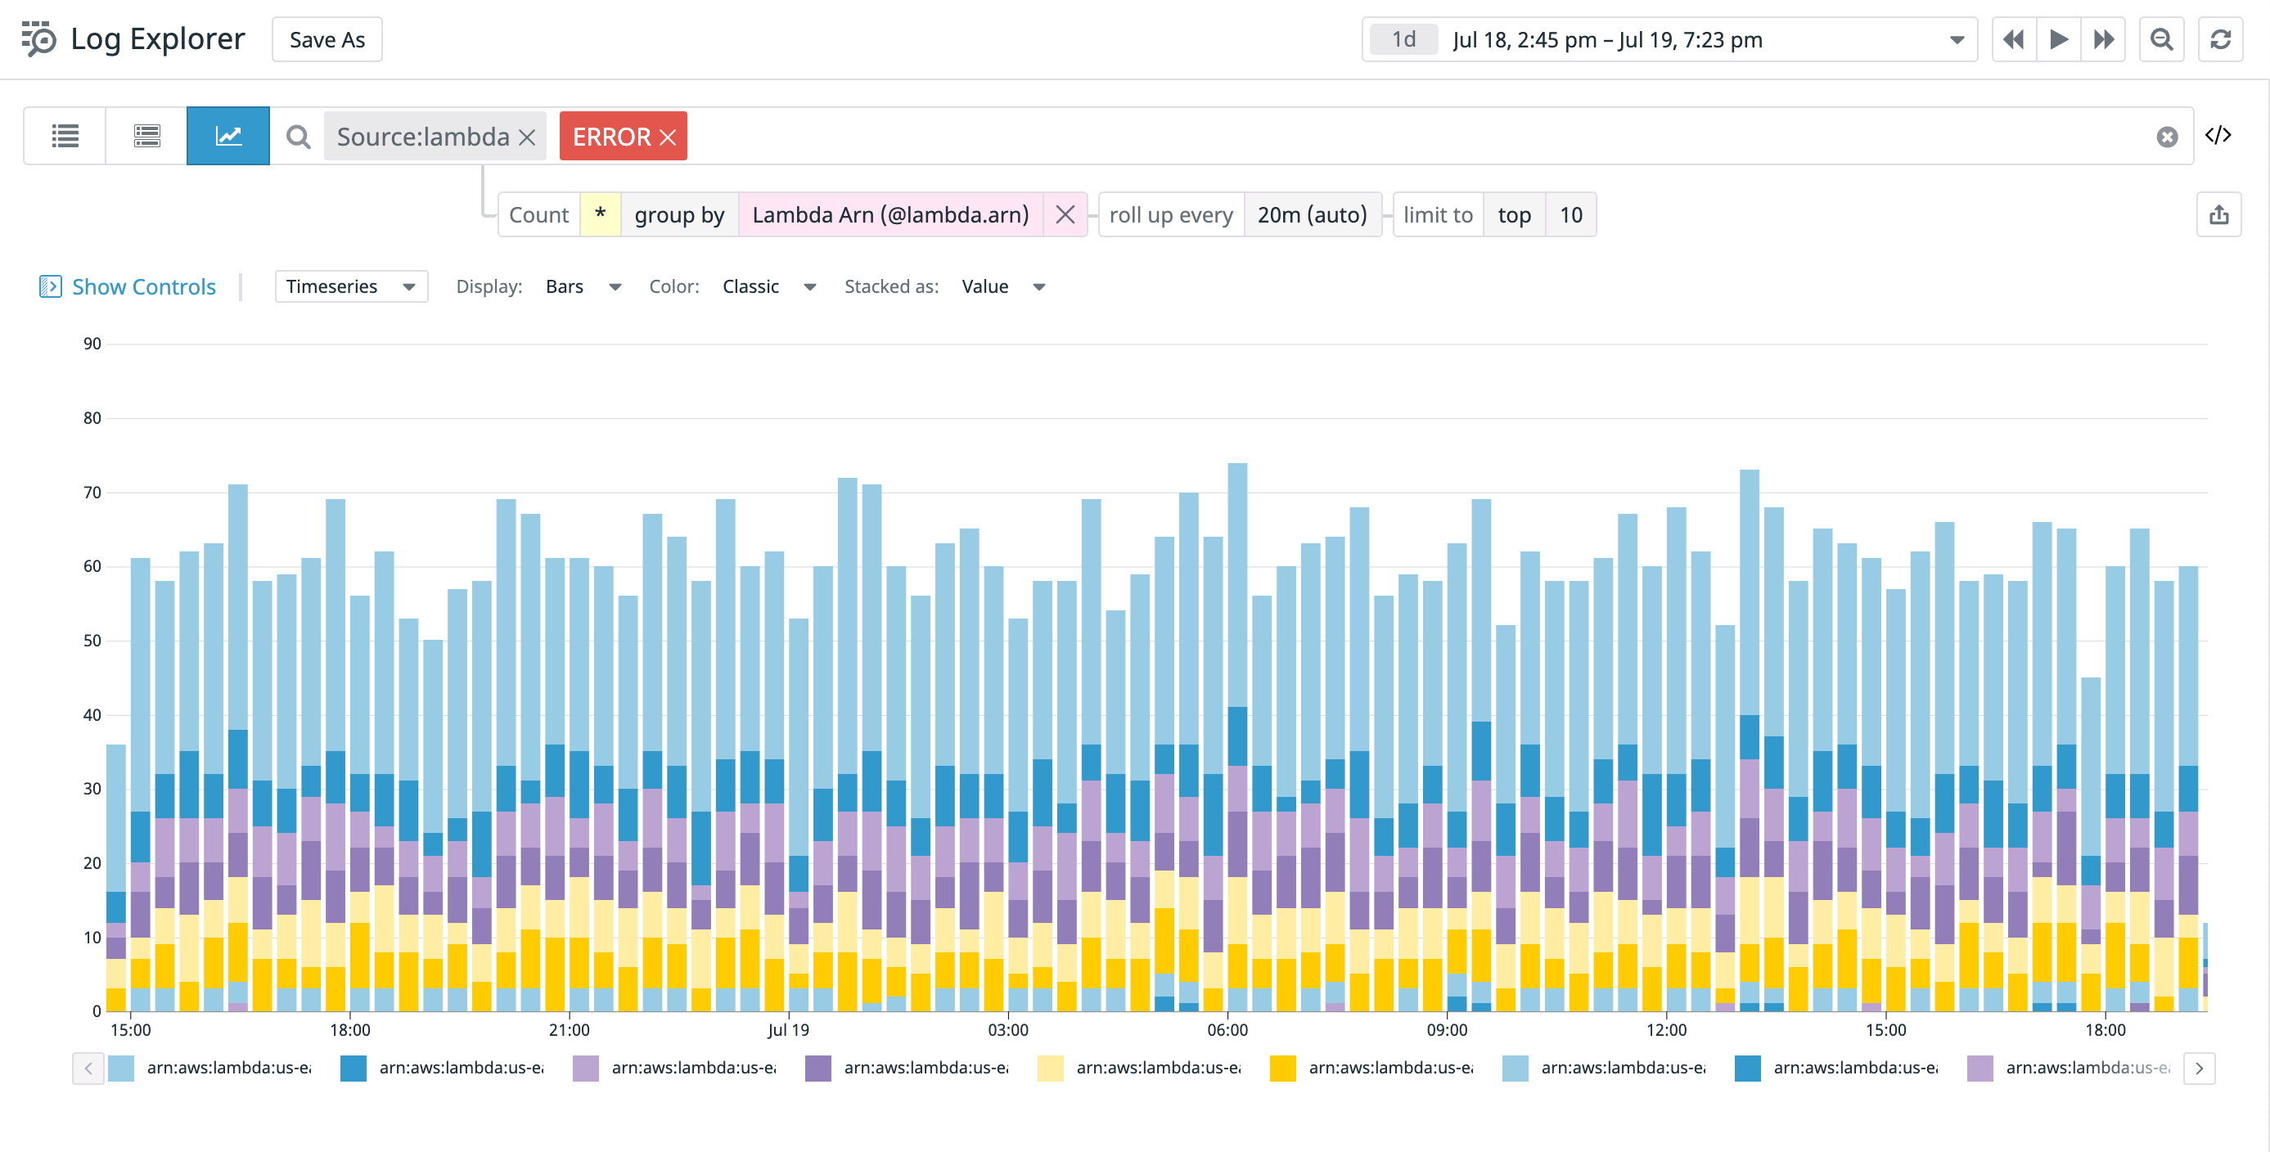The width and height of the screenshot is (2270, 1152).
Task: Fast-forward to the latest time range
Action: pyautogui.click(x=2105, y=38)
